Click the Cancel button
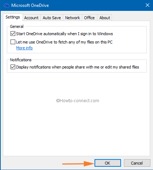 click(x=137, y=163)
